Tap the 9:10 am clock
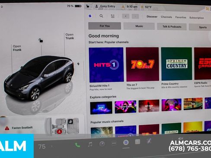Viewport: 211px width, 158px height. pyautogui.click(x=132, y=6)
